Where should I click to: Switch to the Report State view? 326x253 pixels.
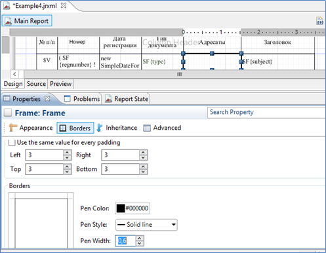pos(127,99)
